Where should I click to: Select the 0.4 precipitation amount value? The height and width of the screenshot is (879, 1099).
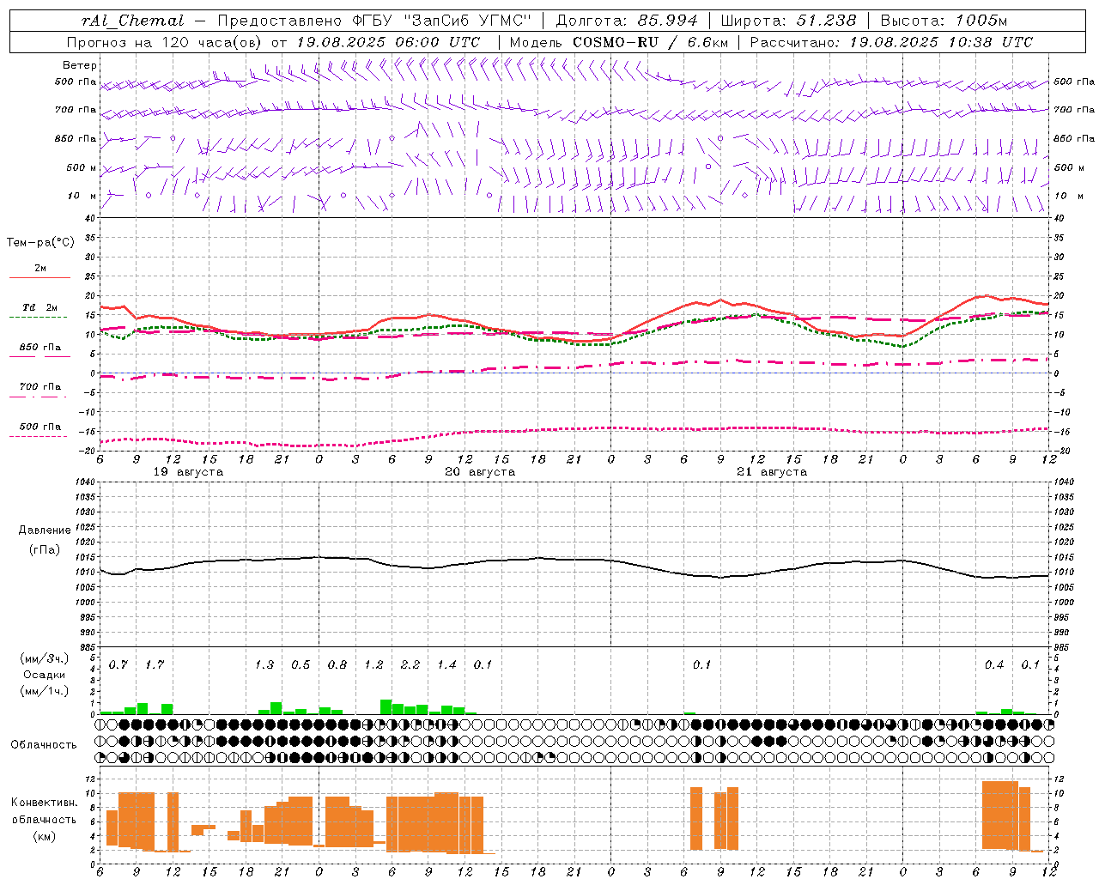tap(994, 664)
